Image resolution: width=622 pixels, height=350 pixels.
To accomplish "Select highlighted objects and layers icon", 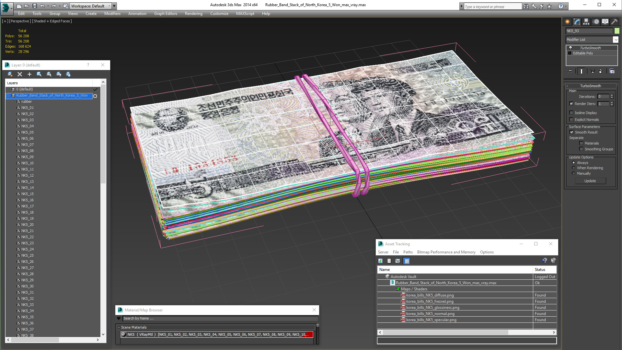I will point(39,74).
